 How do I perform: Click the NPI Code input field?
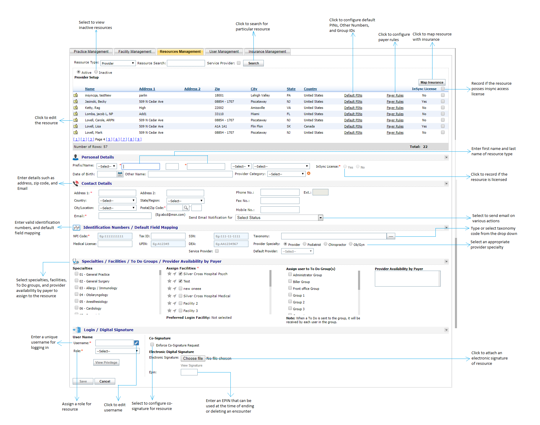pyautogui.click(x=115, y=236)
